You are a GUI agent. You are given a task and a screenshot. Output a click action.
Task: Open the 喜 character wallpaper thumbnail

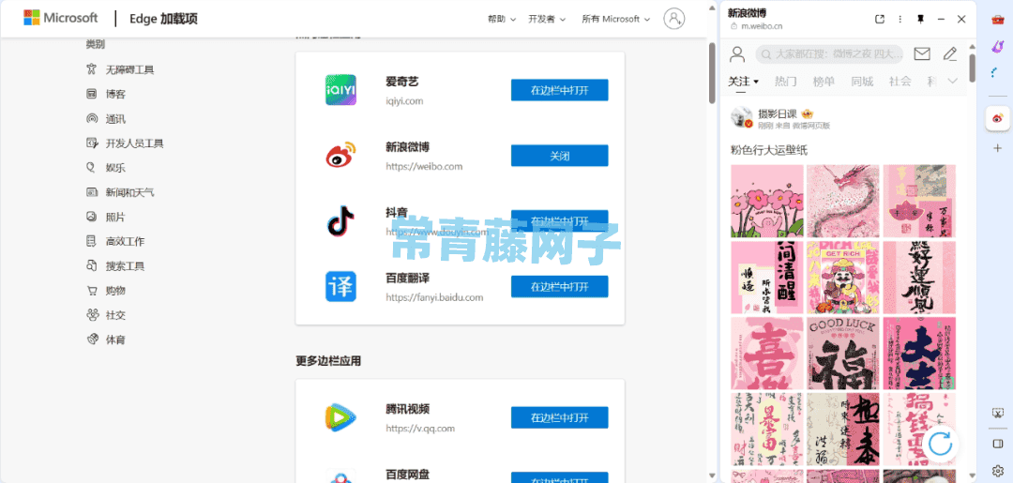coord(767,354)
